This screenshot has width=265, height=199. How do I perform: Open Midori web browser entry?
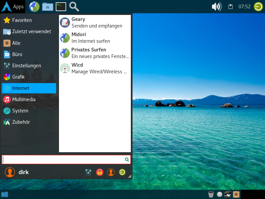[x=94, y=38]
